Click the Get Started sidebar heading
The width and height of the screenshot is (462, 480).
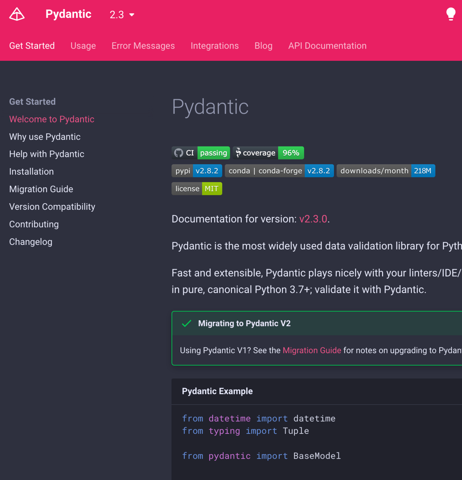click(x=32, y=102)
